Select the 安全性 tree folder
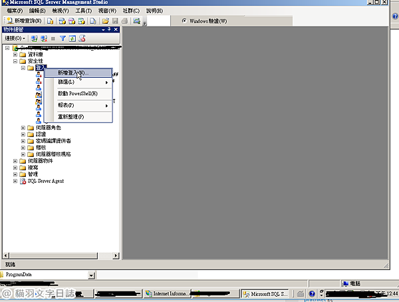The image size is (399, 302). pyautogui.click(x=35, y=61)
